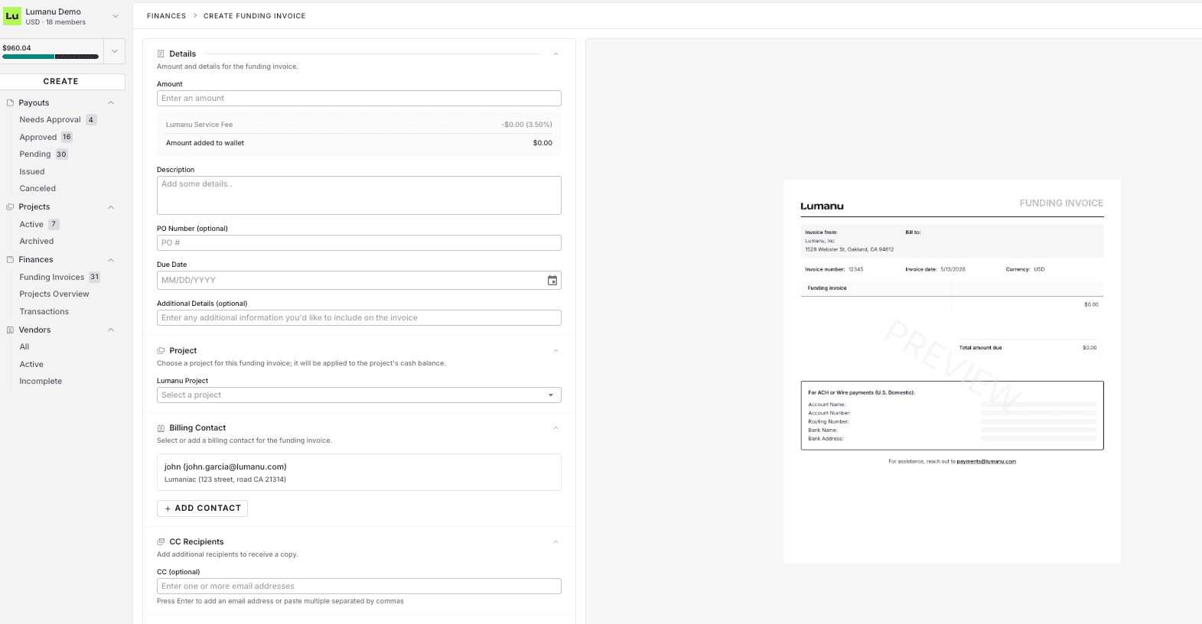The image size is (1202, 624).
Task: Open Needs Approval payouts
Action: (50, 119)
